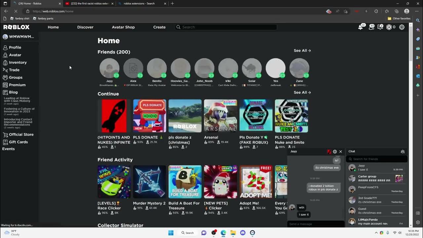Open friend Alex's avatar
Viewport: 423px width, 238px height.
click(133, 68)
